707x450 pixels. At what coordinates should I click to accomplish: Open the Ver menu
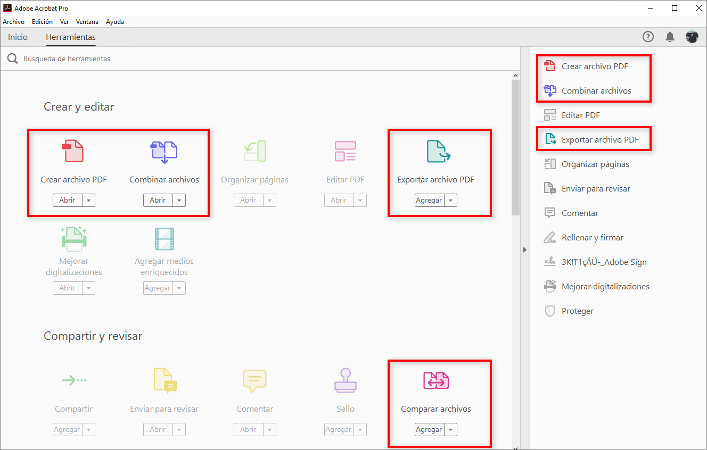click(x=64, y=22)
